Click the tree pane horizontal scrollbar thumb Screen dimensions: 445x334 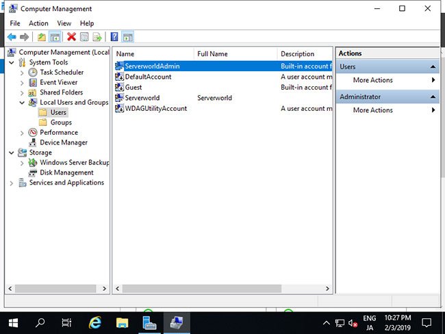[55, 289]
